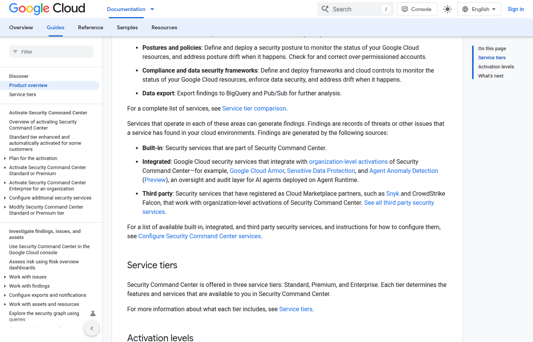The image size is (533, 342).
Task: Expand Modify Security Command Center tier item
Action: (5, 207)
